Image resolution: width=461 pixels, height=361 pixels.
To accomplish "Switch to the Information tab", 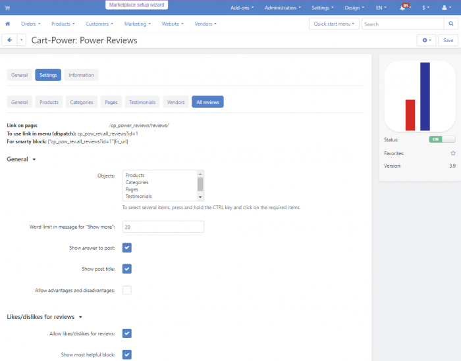I will tap(81, 75).
